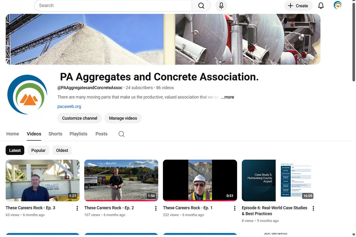This screenshot has height=237, width=356.
Task: Click the channel profile logo
Action: coord(27,95)
